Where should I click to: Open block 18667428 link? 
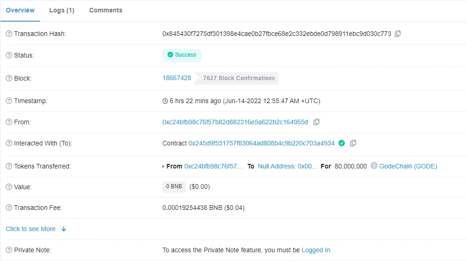point(177,78)
